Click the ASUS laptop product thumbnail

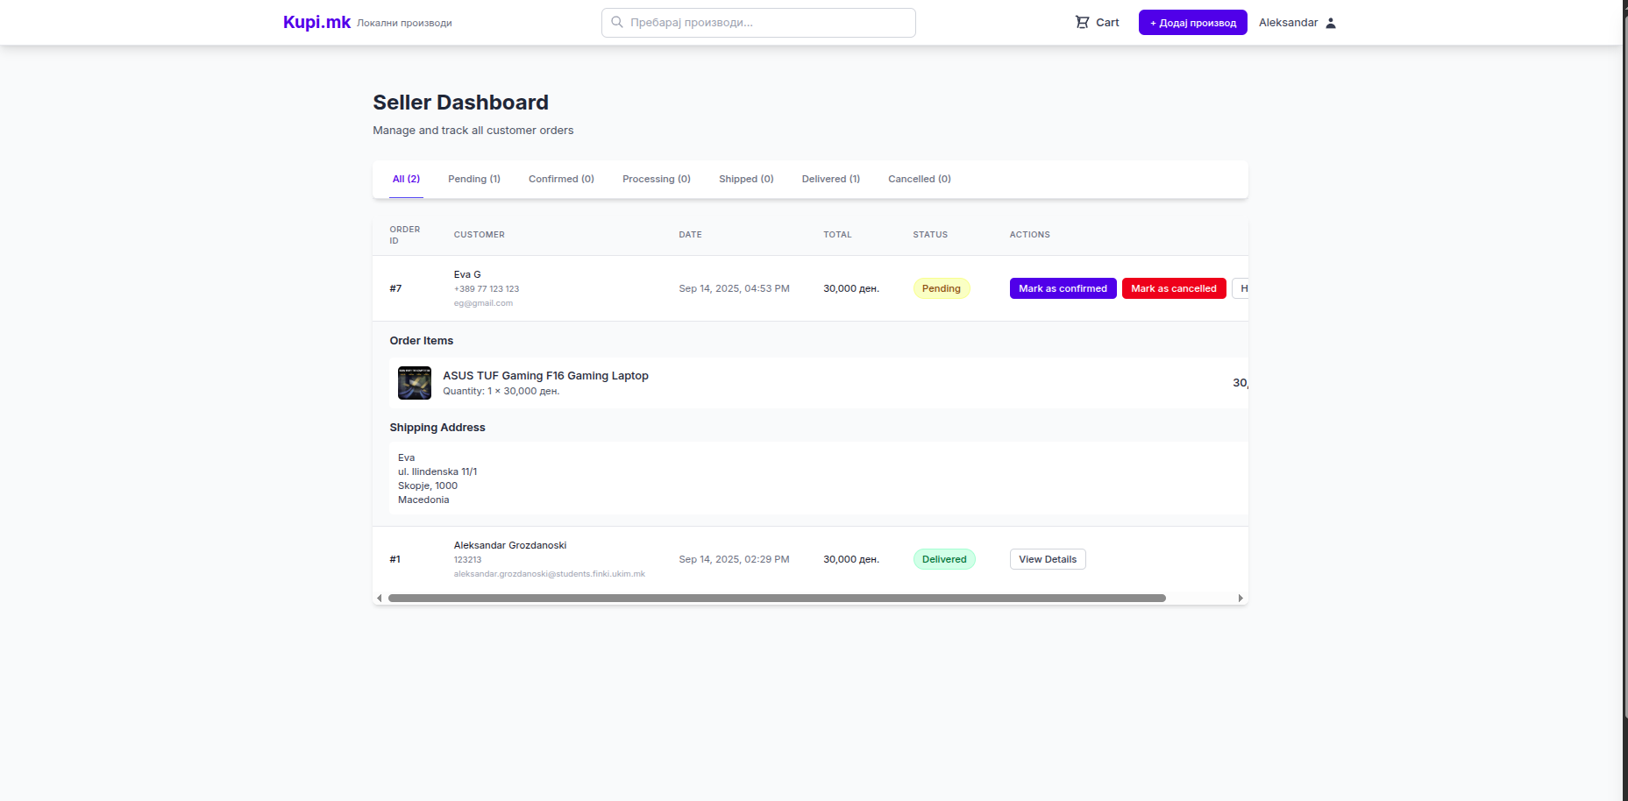(x=415, y=383)
